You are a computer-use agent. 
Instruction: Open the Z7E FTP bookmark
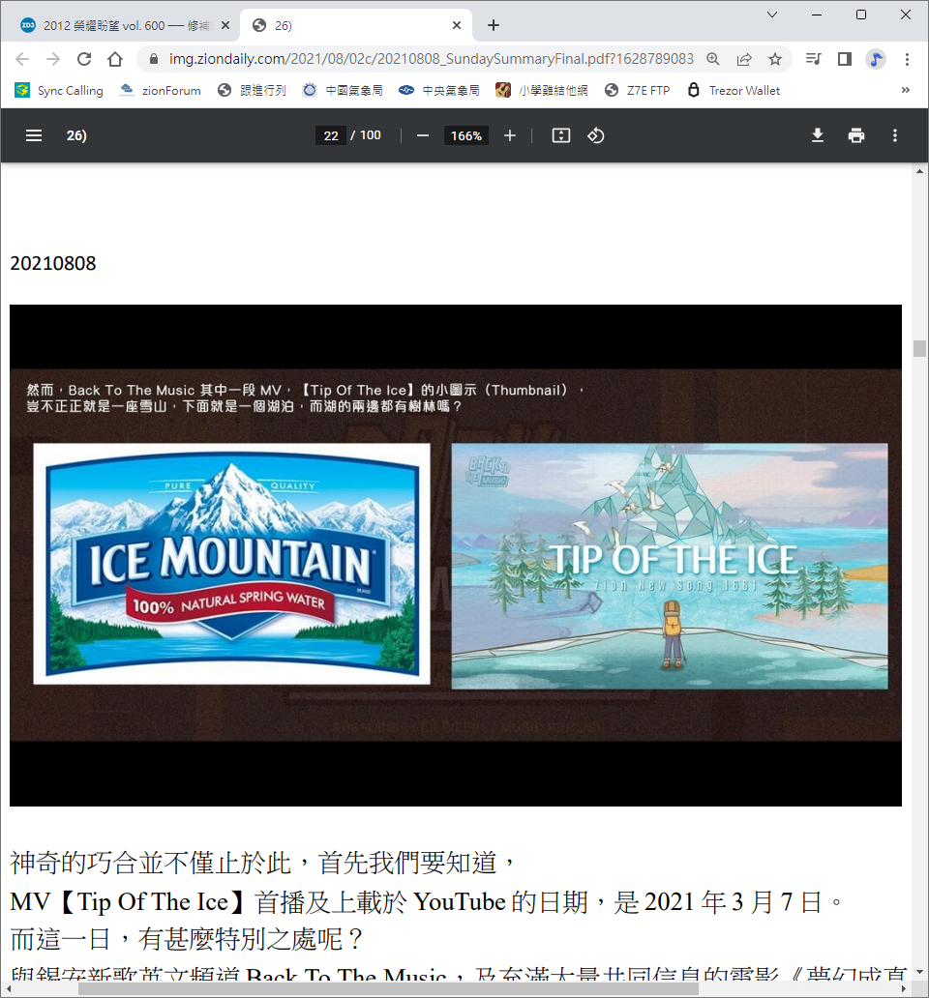(x=638, y=90)
